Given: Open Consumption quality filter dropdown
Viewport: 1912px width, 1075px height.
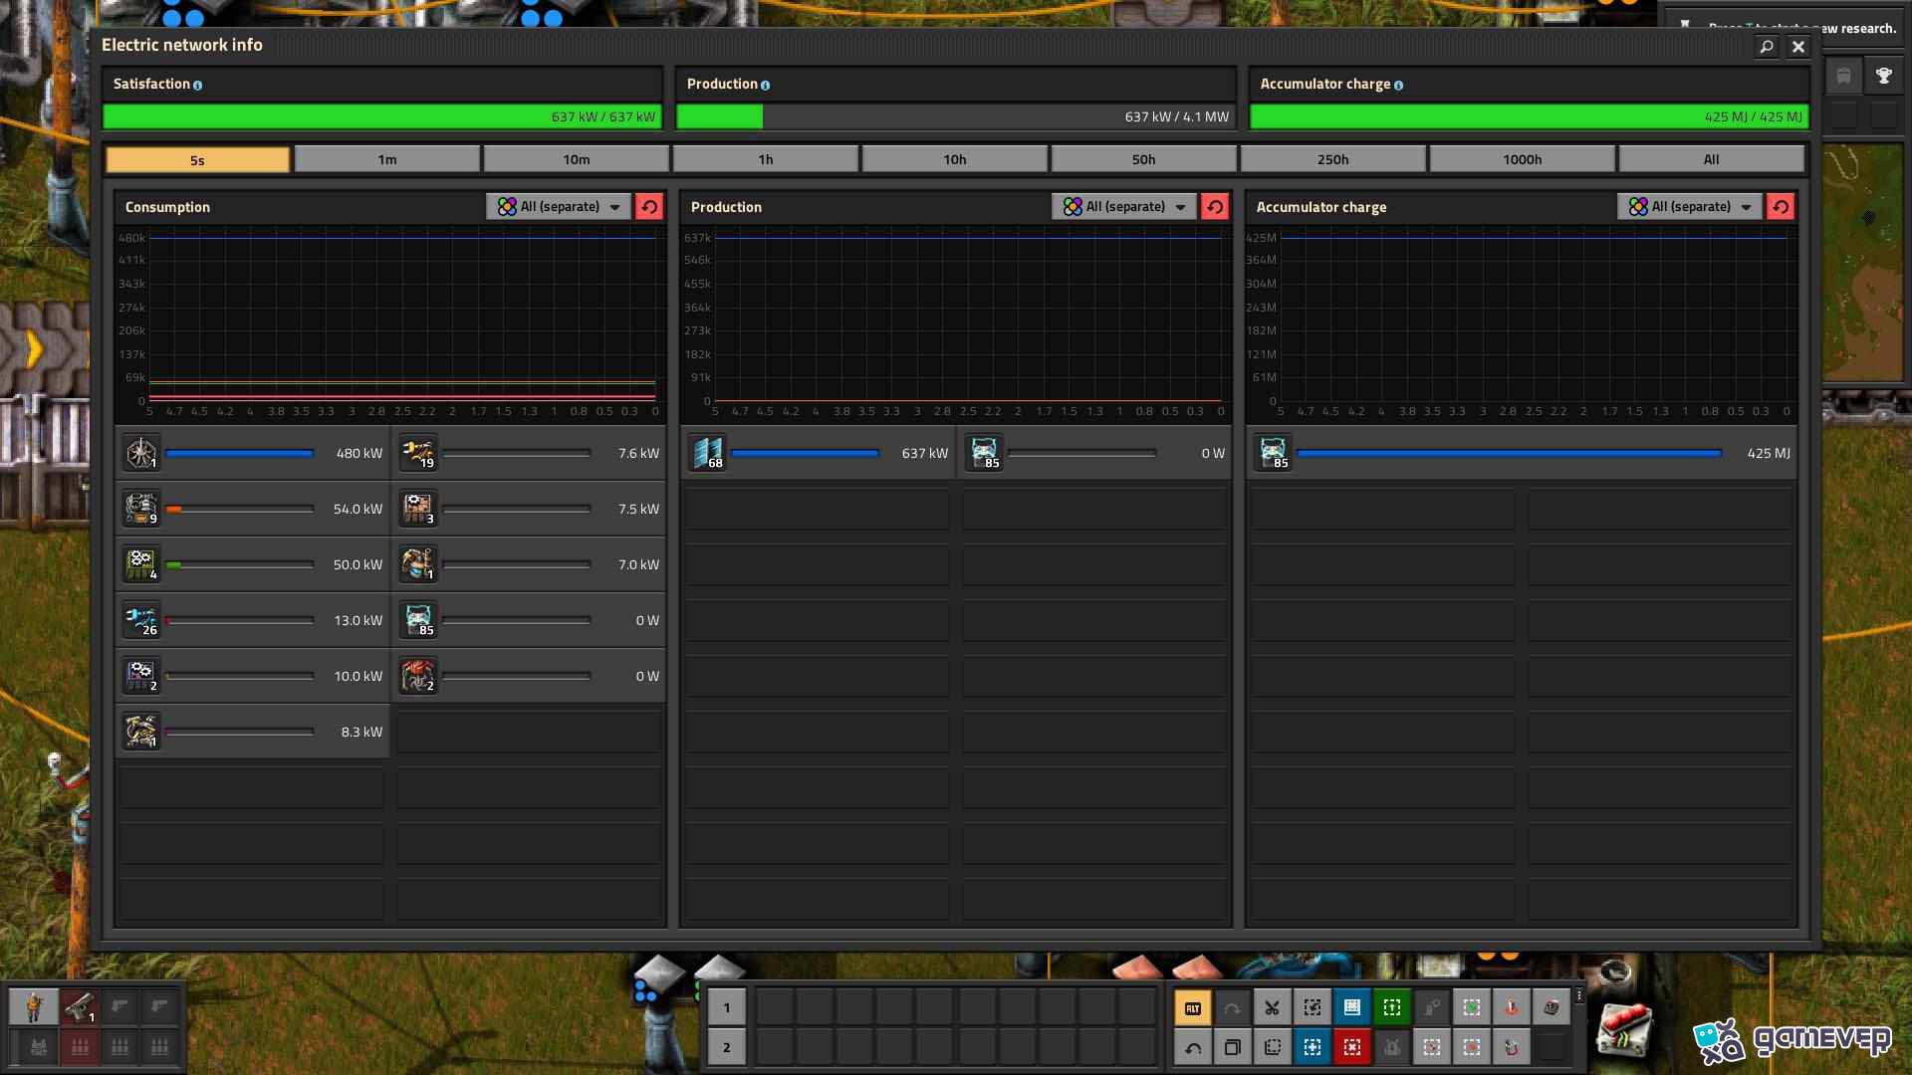Looking at the screenshot, I should (x=559, y=206).
